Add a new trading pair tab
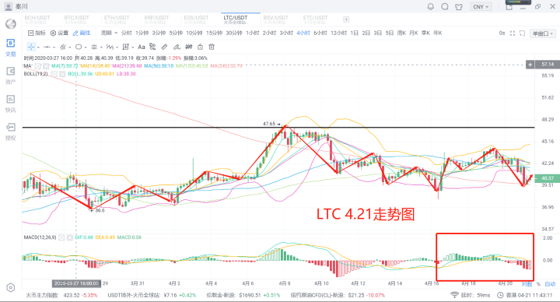 tap(346, 19)
